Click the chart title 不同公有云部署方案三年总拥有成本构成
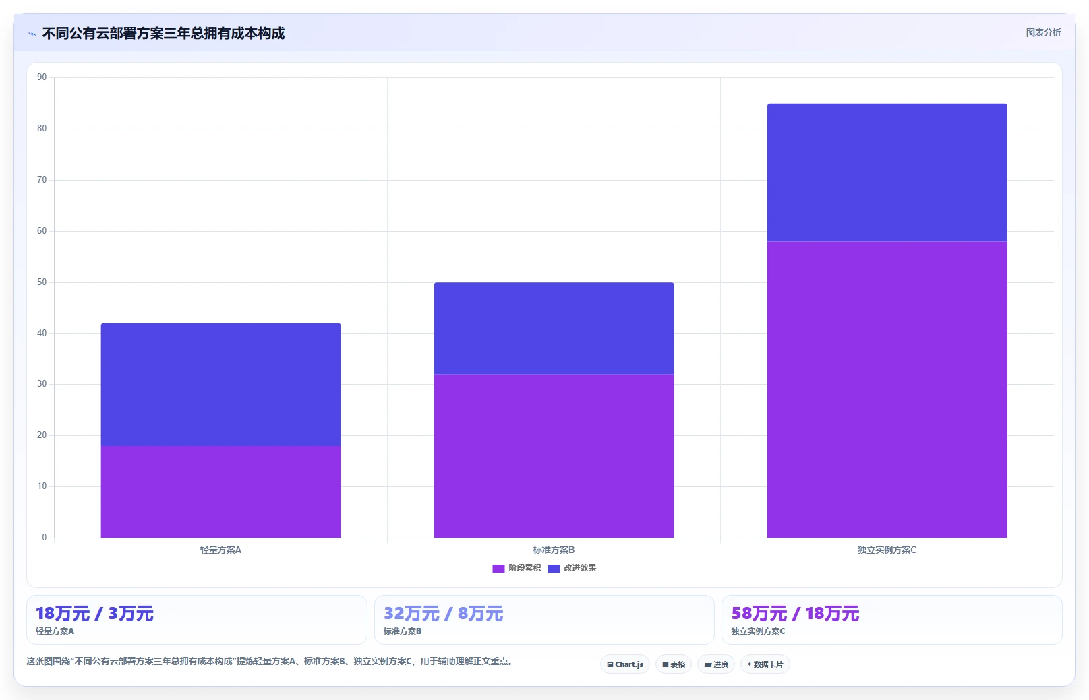The height and width of the screenshot is (700, 1089). [x=163, y=33]
